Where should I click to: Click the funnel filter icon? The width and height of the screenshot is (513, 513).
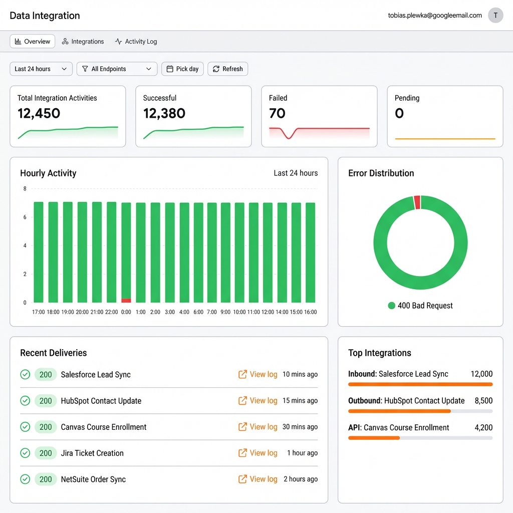tap(85, 69)
